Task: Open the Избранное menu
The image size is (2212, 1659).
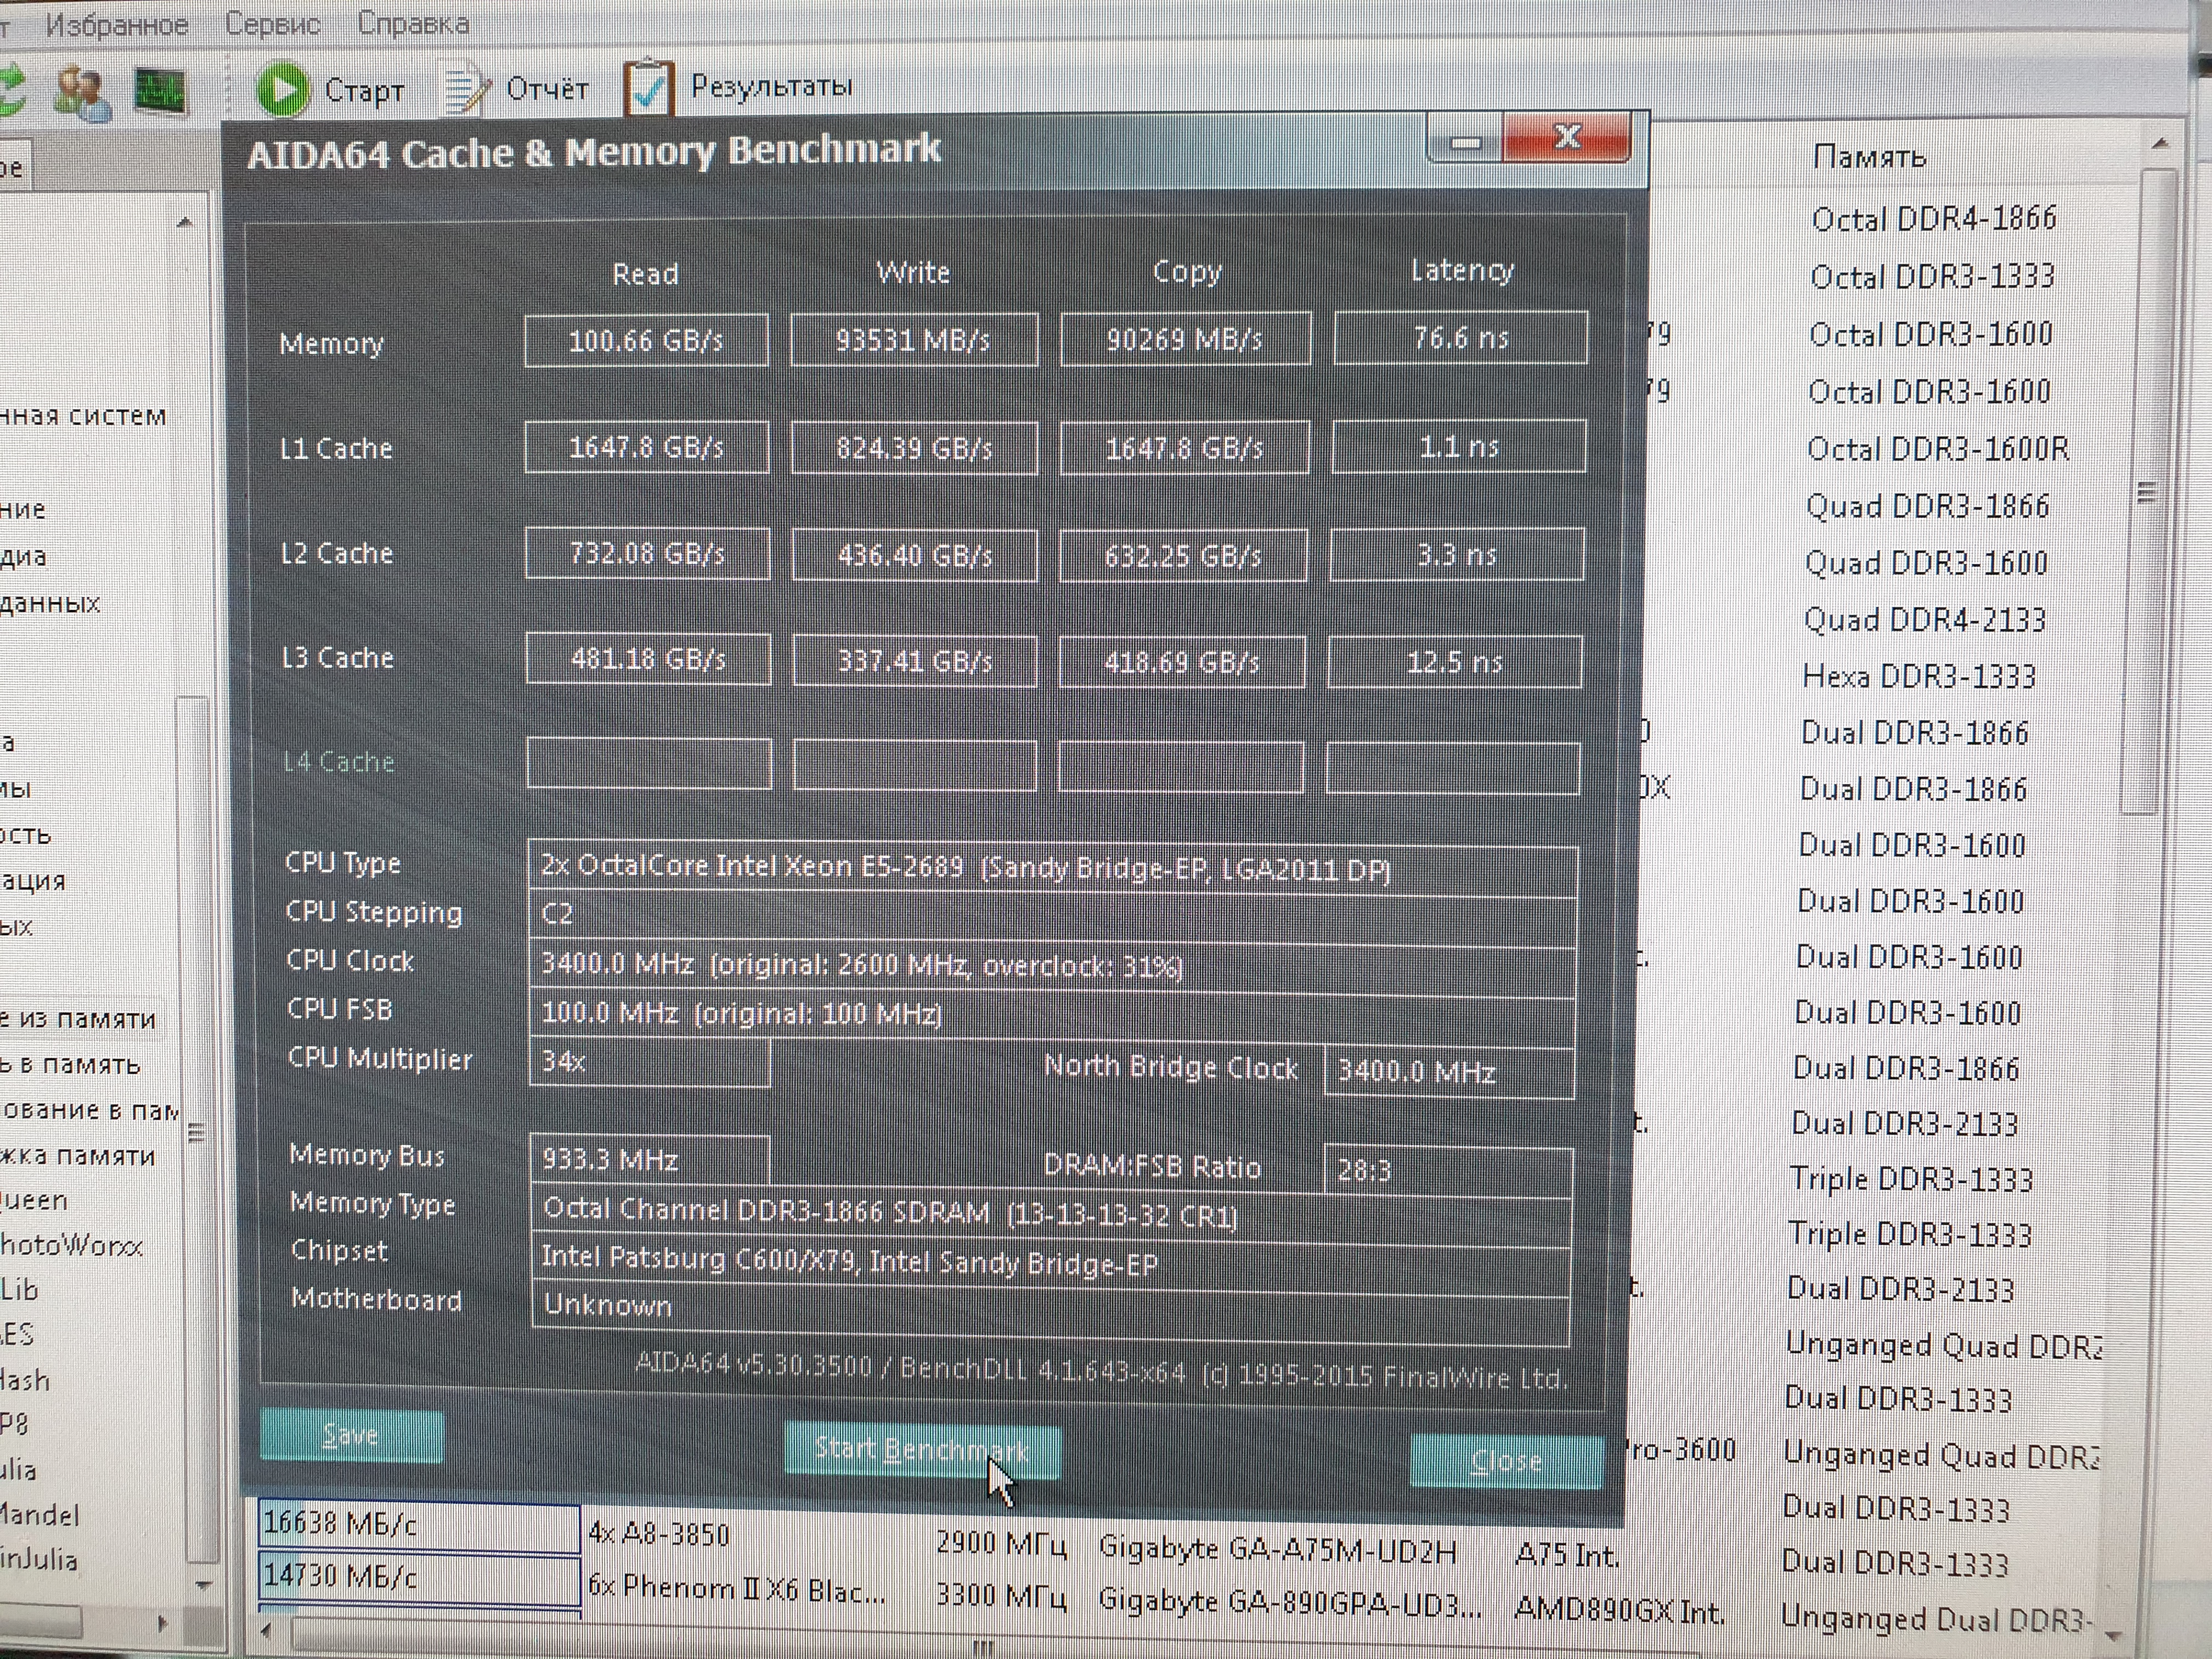Action: coord(117,24)
